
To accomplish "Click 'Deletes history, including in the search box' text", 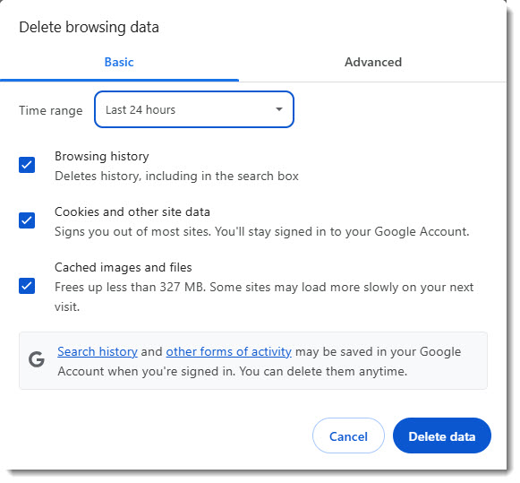I will click(x=176, y=176).
